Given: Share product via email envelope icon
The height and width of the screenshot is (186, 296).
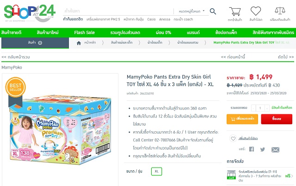Looking at the screenshot, I should (275, 150).
